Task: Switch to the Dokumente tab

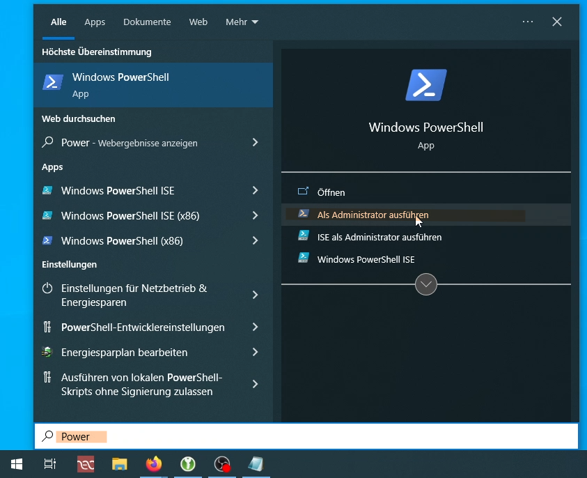Action: pos(147,22)
